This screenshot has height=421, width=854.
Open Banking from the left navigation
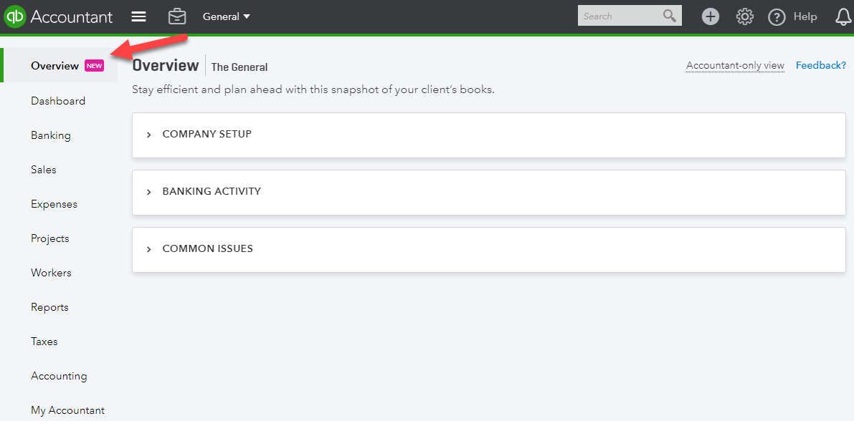pos(51,135)
